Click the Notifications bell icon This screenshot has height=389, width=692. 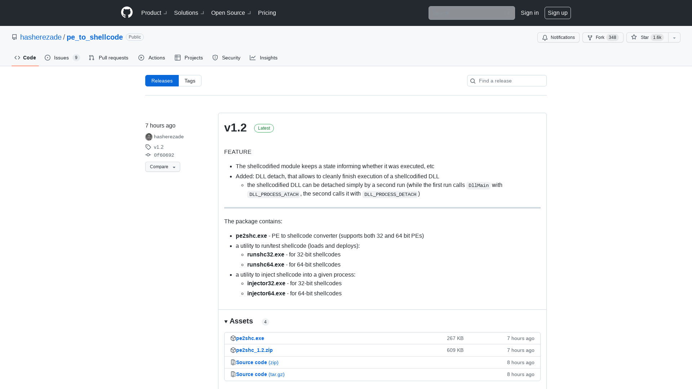(x=545, y=37)
